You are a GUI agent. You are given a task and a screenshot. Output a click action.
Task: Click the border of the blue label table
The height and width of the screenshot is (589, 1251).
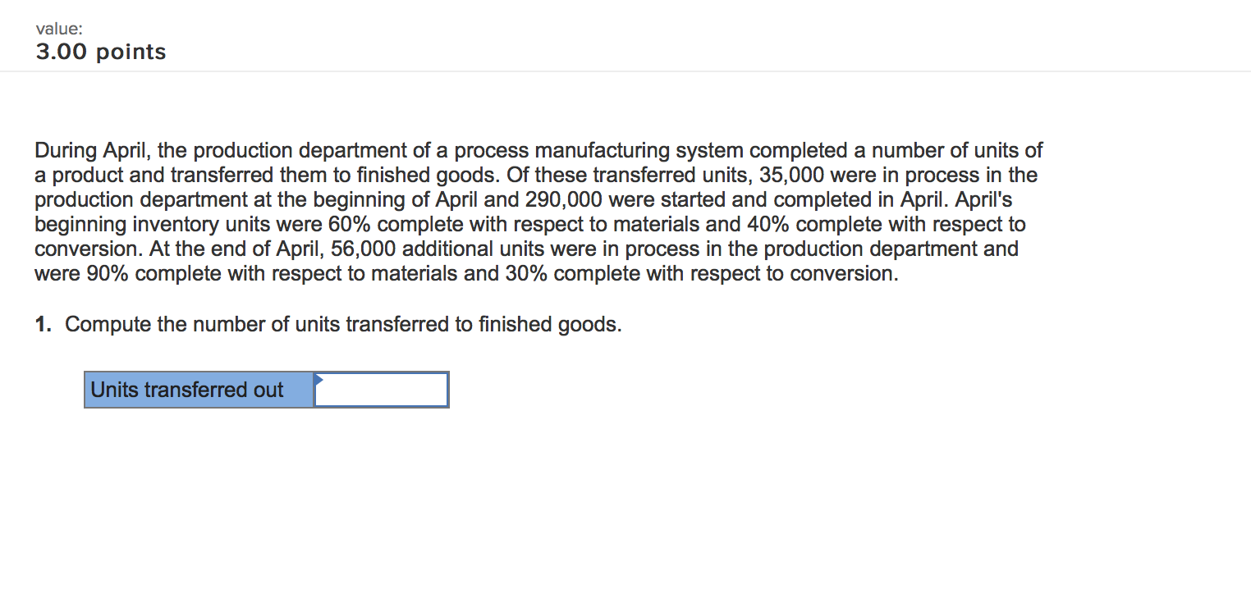(85, 389)
